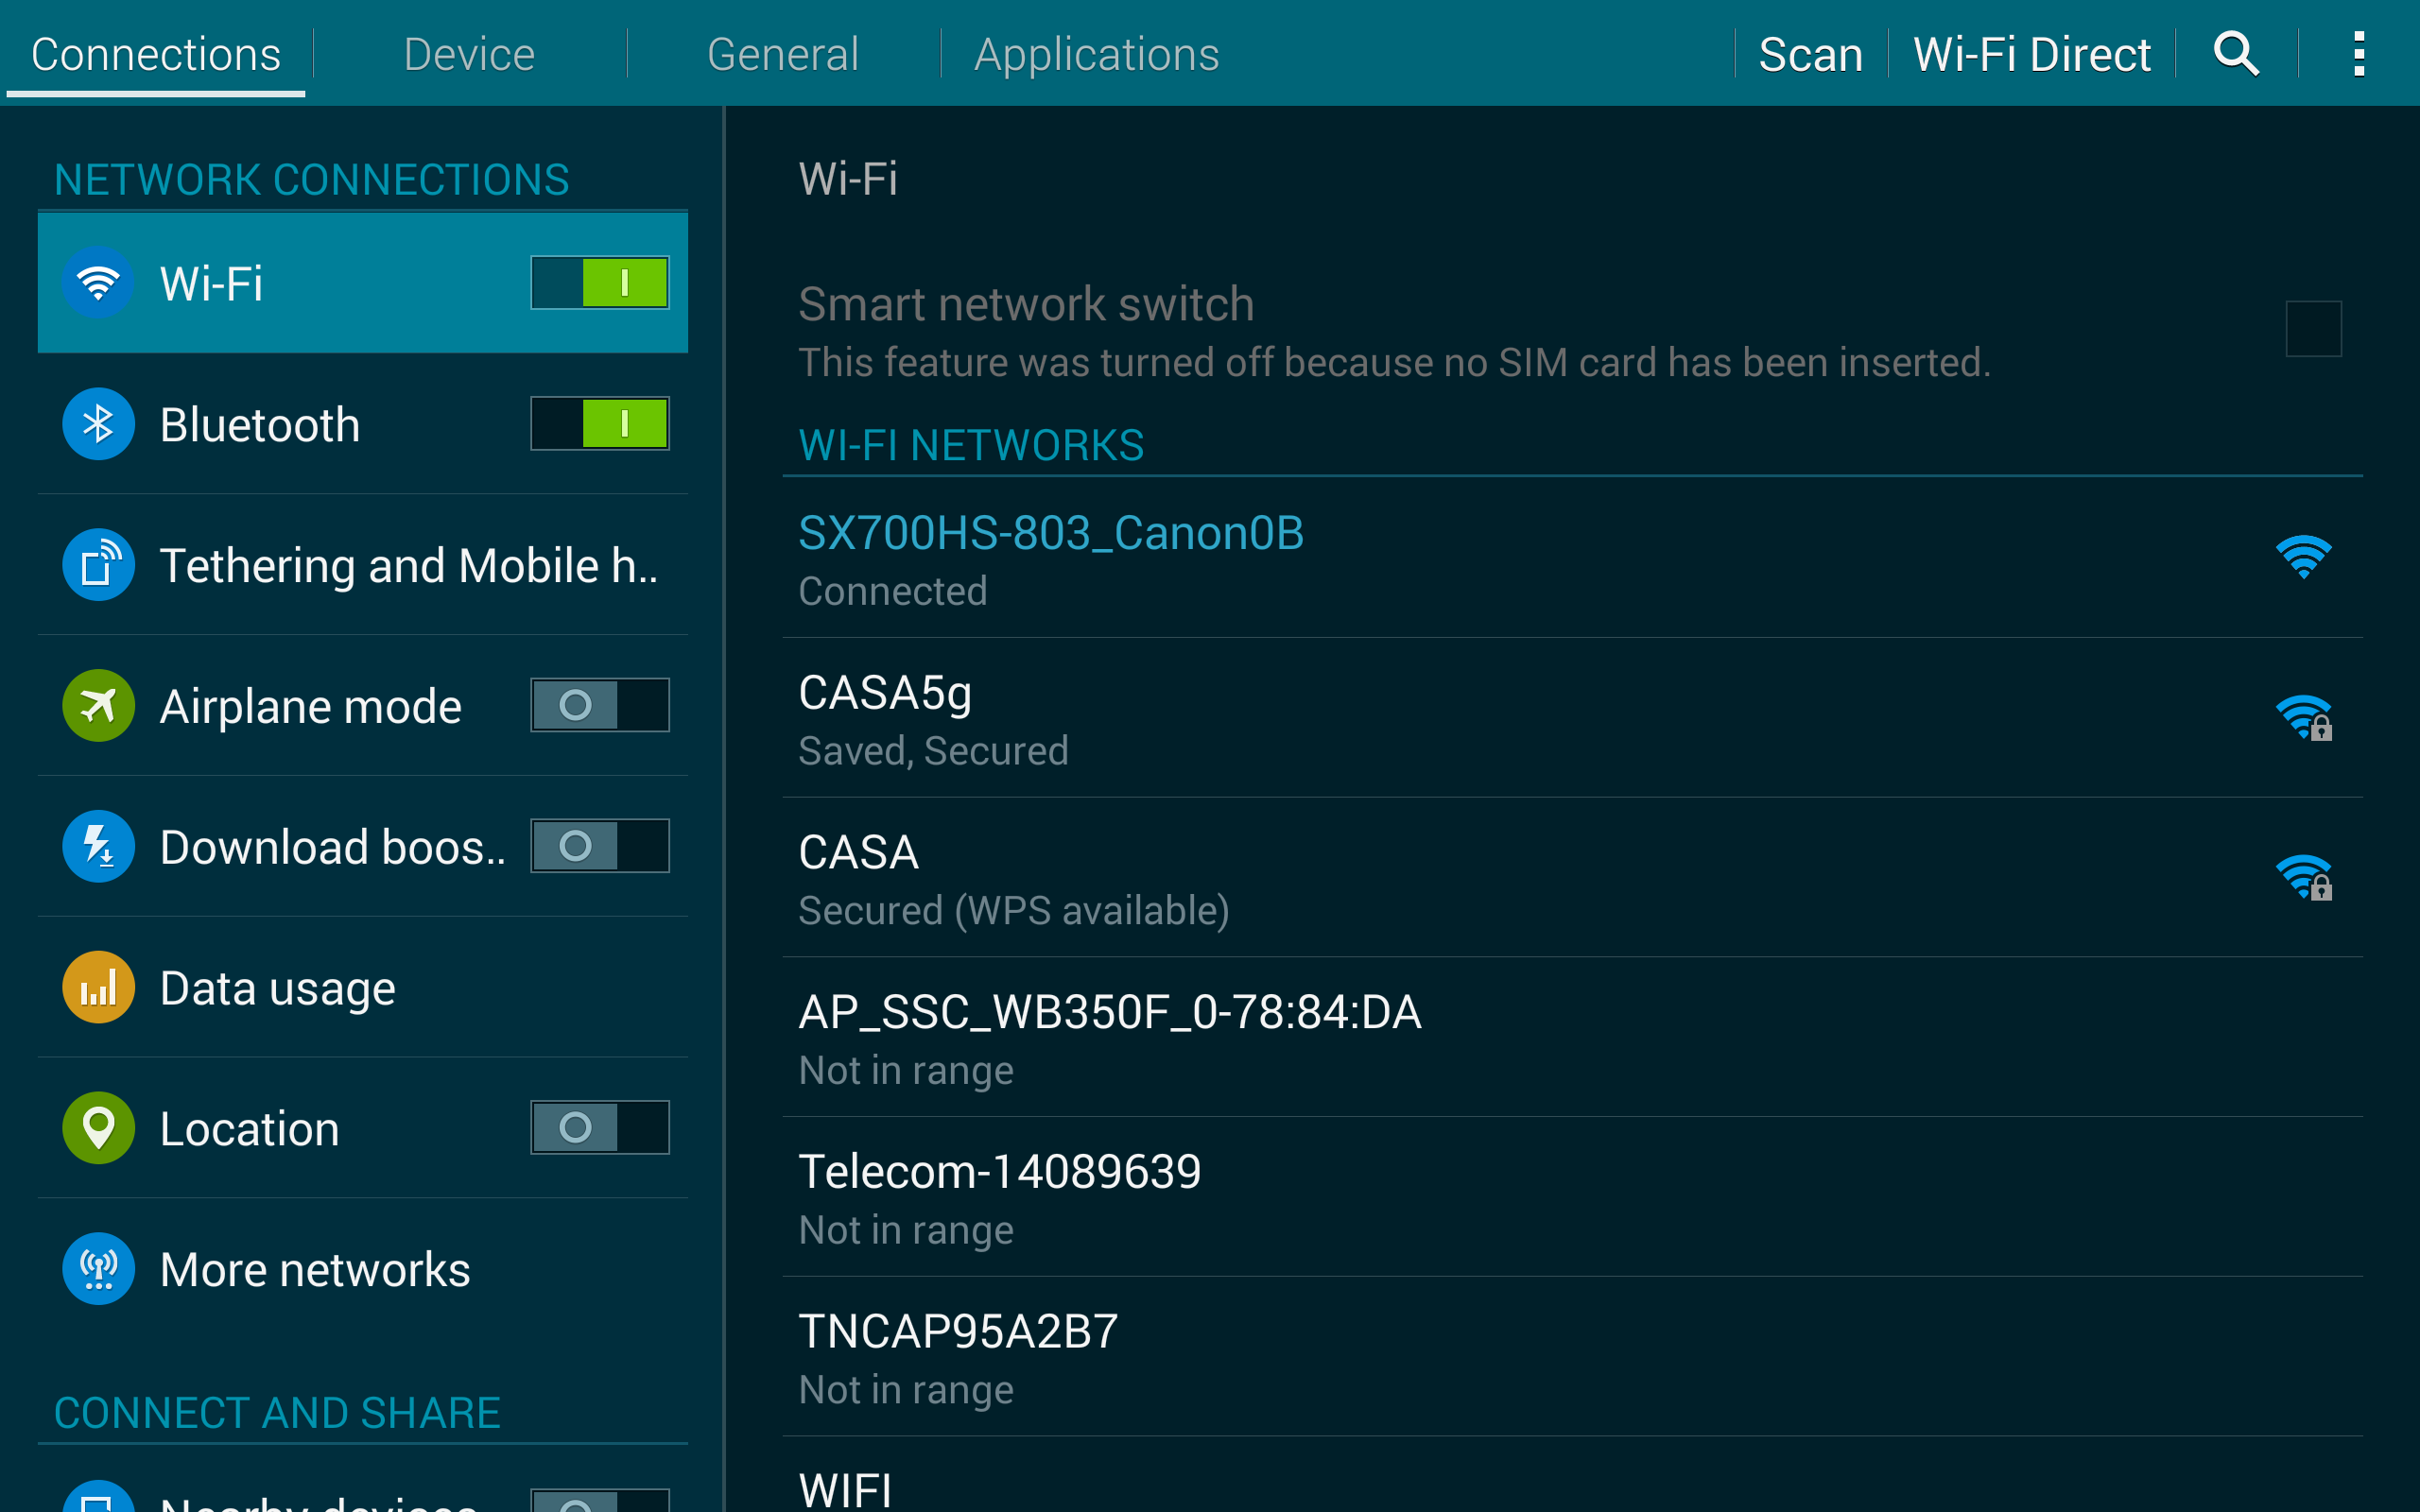Open the overflow menu
Image resolution: width=2420 pixels, height=1512 pixels.
pyautogui.click(x=2359, y=53)
